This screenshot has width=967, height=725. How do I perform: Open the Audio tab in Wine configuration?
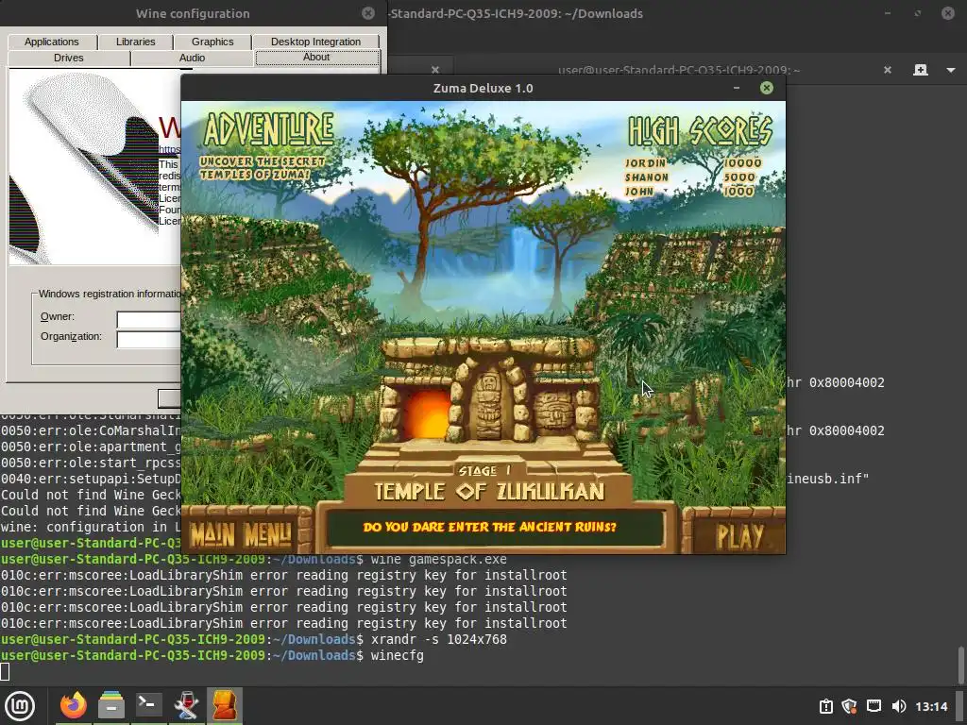(192, 58)
